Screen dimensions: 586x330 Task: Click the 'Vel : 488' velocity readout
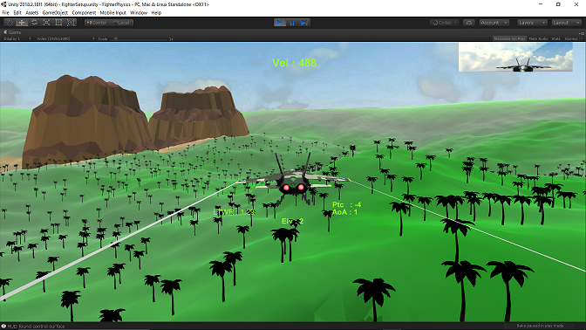point(295,63)
